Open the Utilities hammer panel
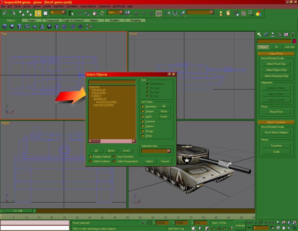 pos(293,35)
